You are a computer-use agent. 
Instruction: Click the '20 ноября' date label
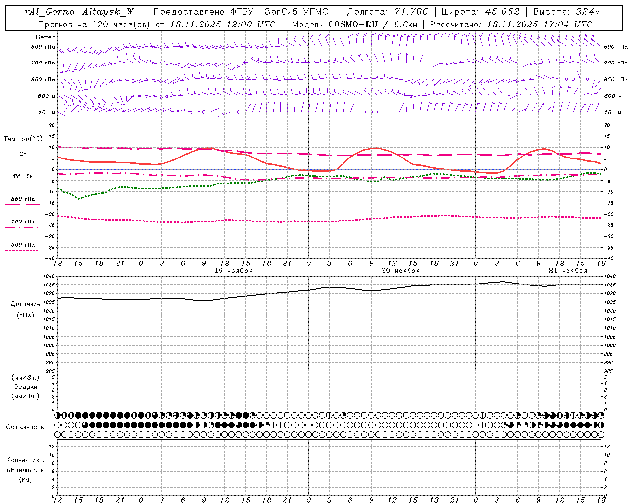[x=401, y=271]
